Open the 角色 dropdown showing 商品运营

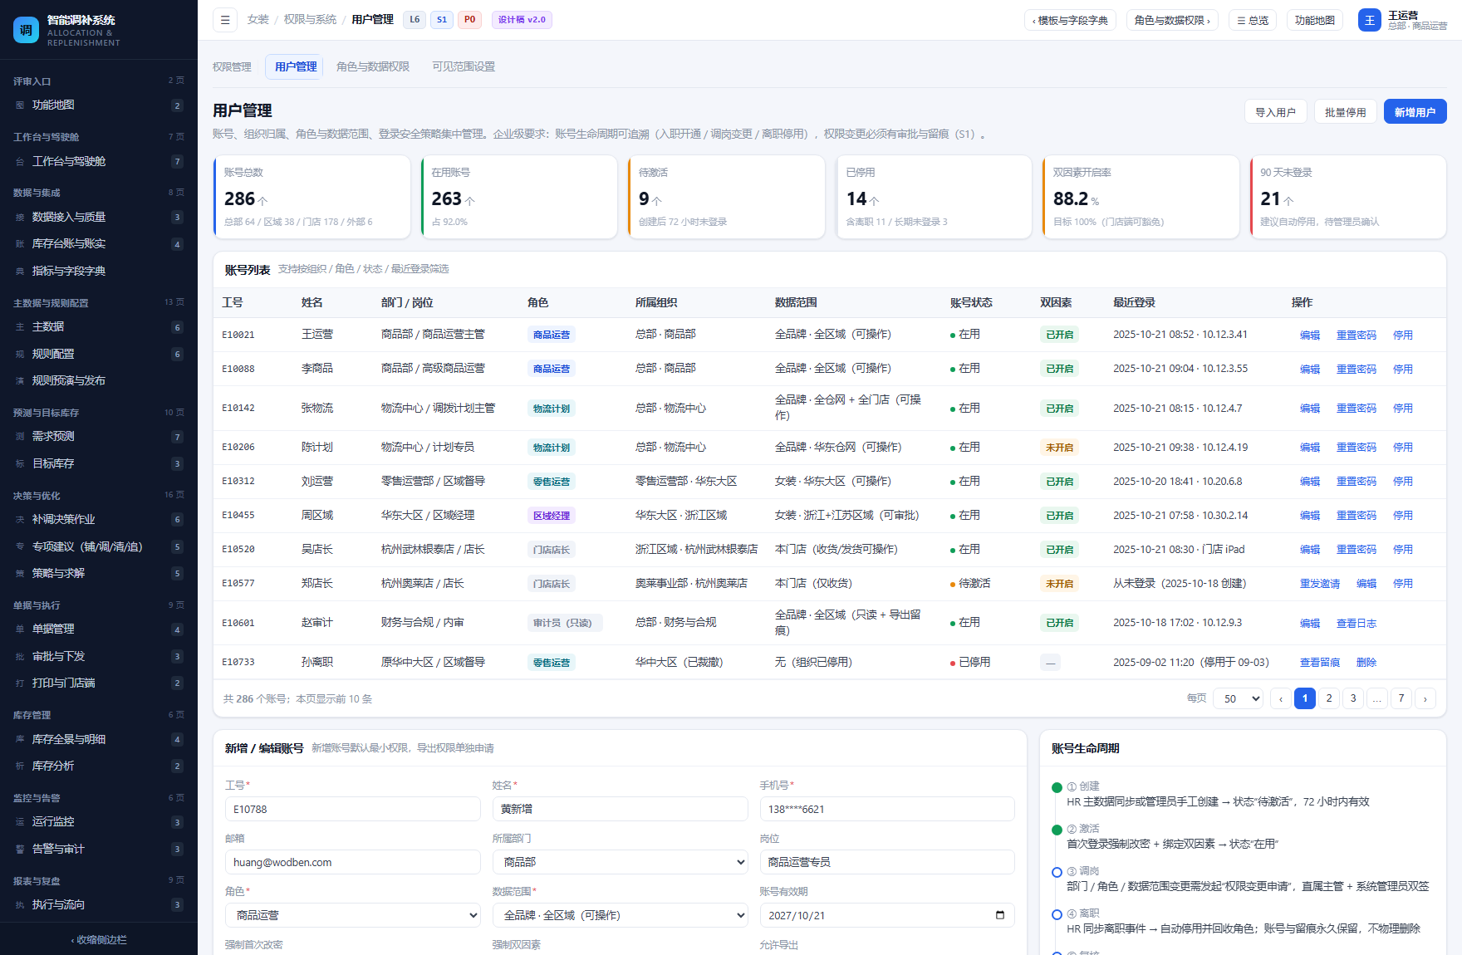[353, 915]
